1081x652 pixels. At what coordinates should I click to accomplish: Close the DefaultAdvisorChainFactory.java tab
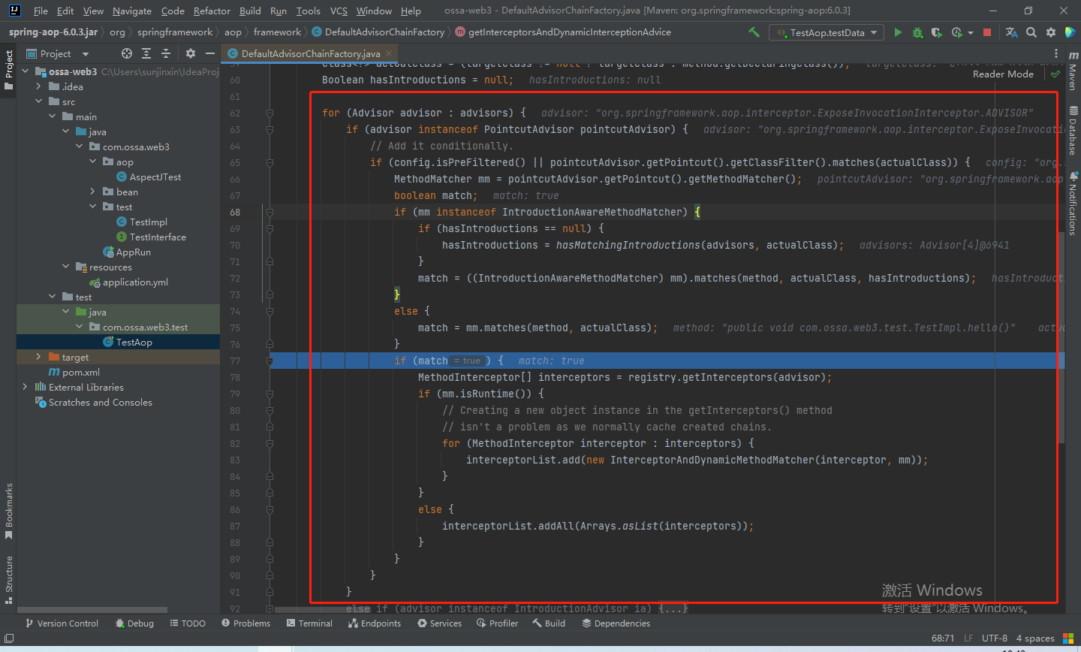pyautogui.click(x=389, y=53)
